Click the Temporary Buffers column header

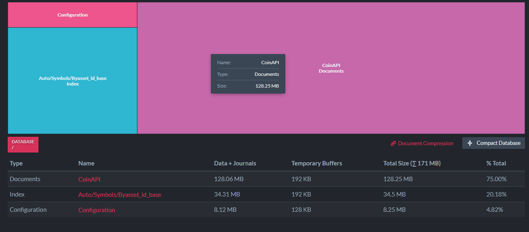pos(317,163)
